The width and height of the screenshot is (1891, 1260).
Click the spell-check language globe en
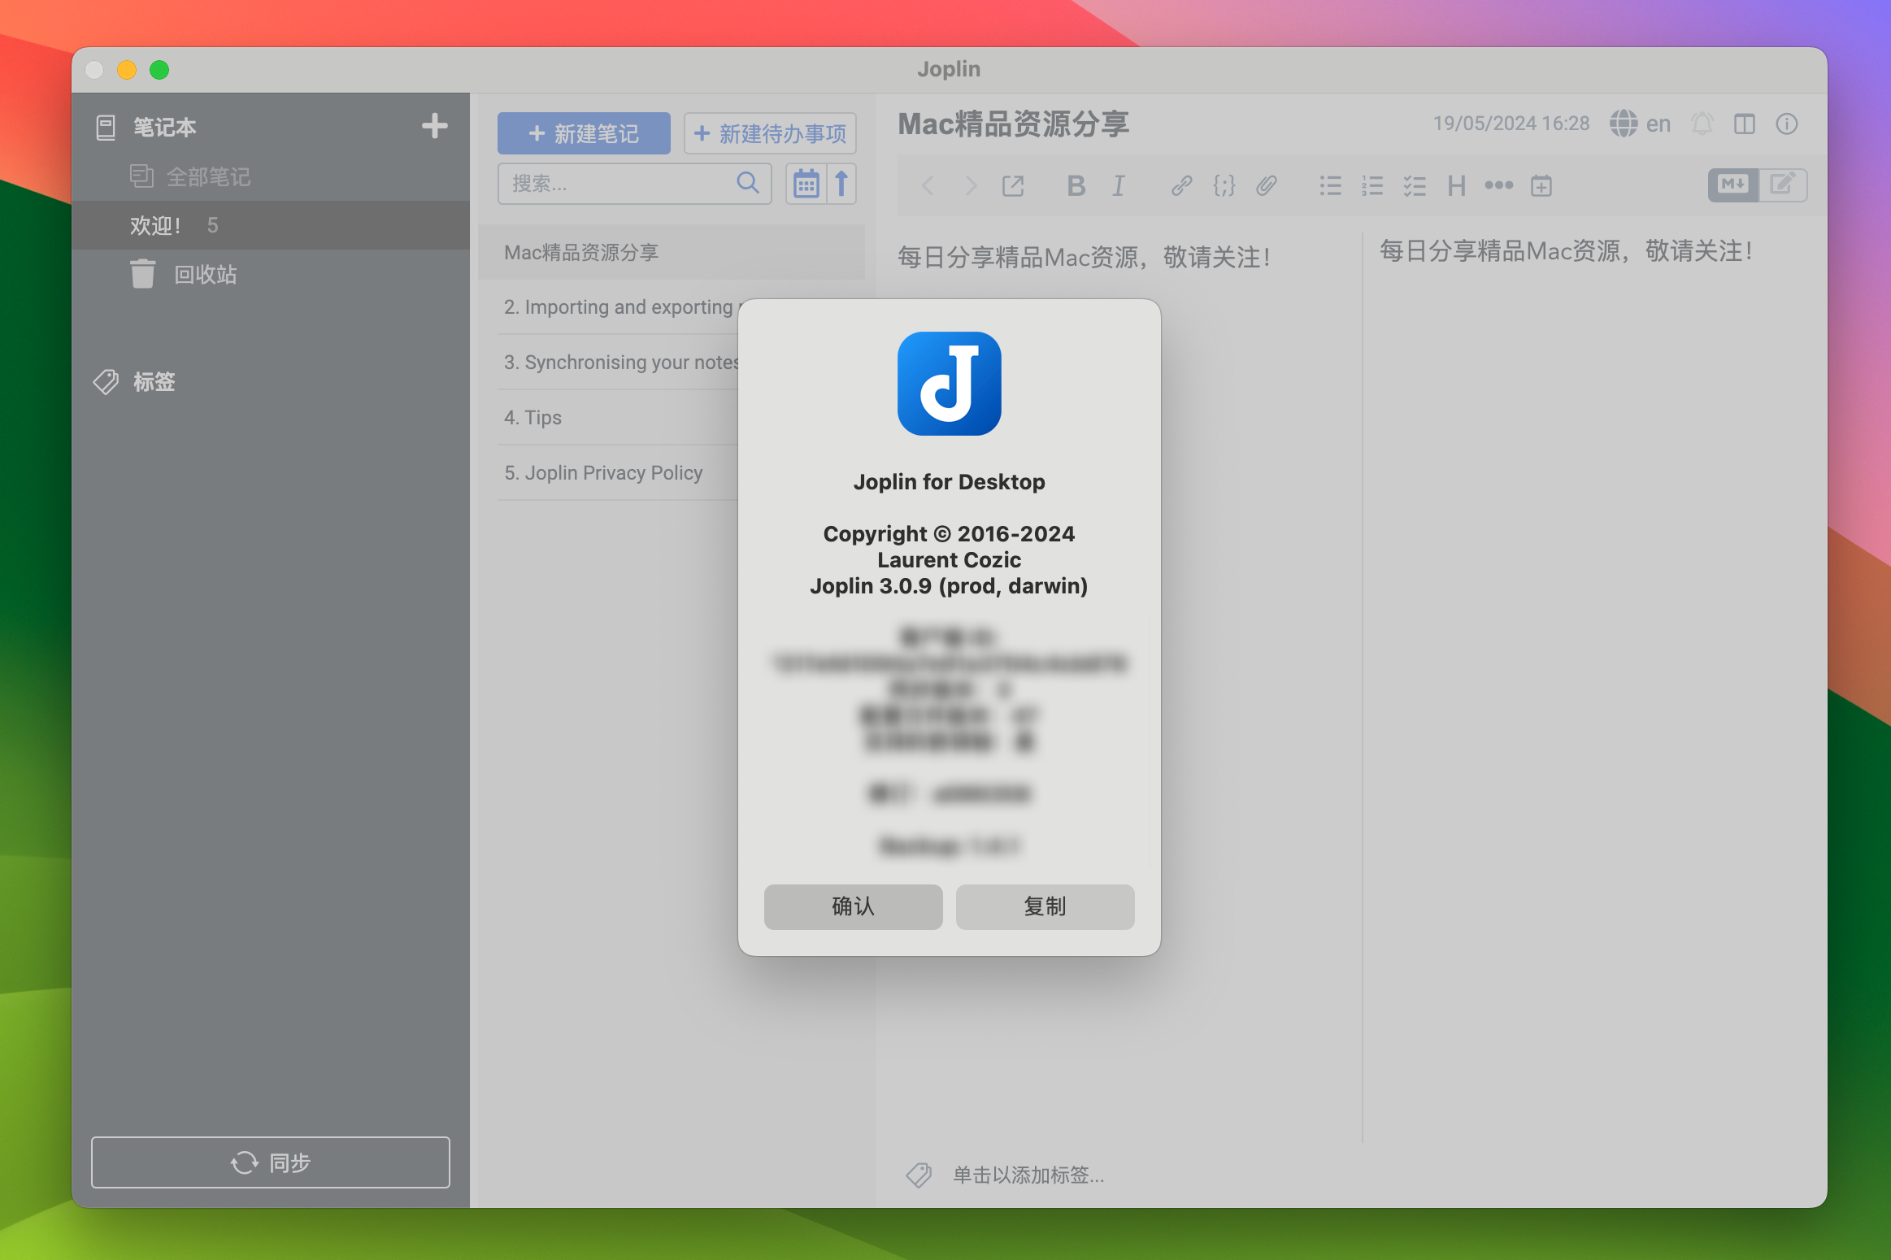pos(1640,124)
